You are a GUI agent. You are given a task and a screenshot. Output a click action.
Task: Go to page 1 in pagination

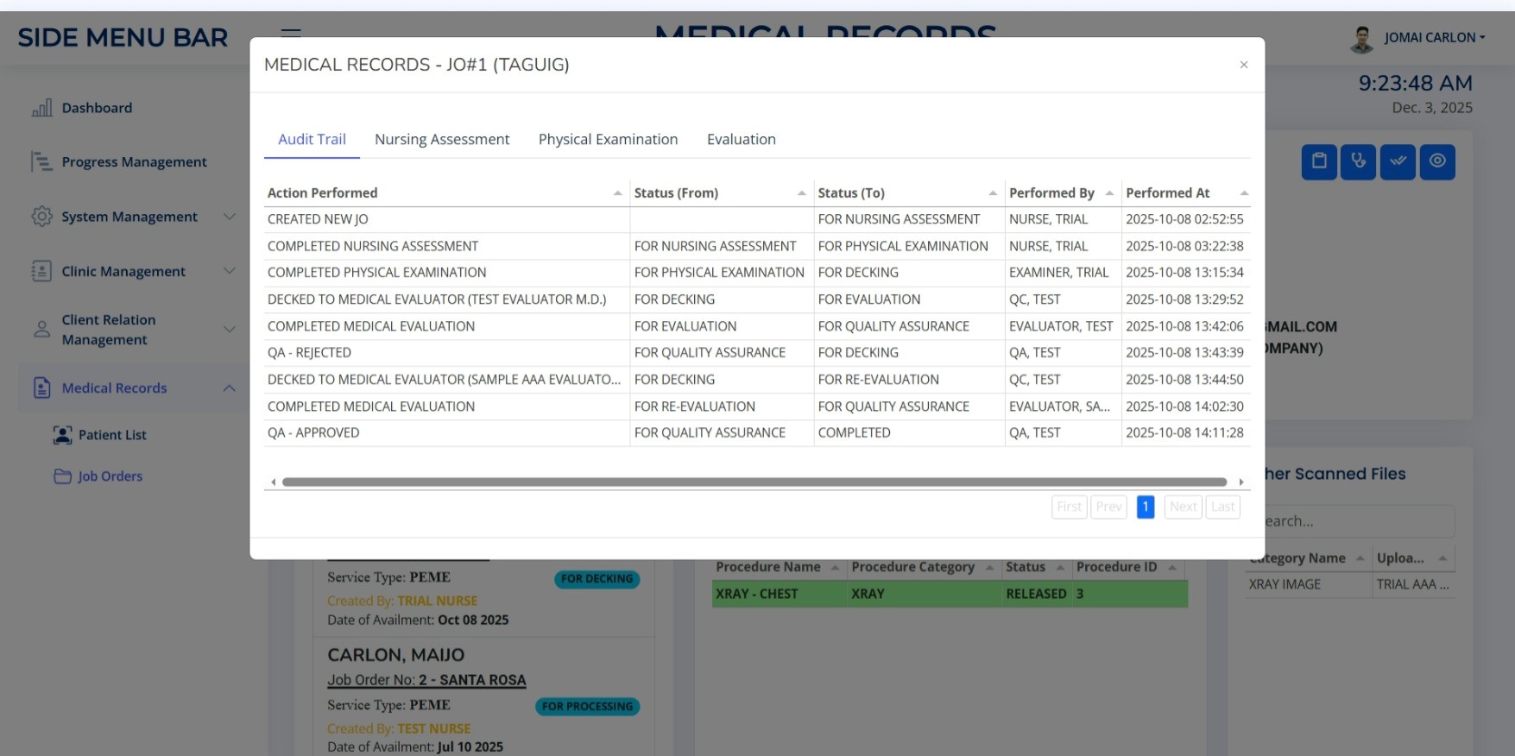click(x=1145, y=507)
